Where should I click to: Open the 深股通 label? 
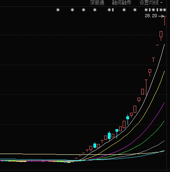click(97, 2)
